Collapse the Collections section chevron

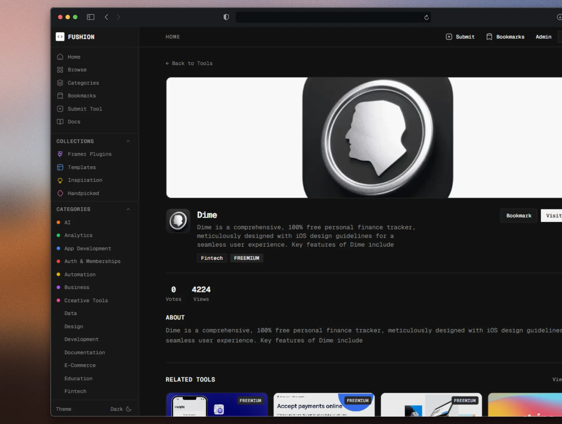(x=128, y=141)
